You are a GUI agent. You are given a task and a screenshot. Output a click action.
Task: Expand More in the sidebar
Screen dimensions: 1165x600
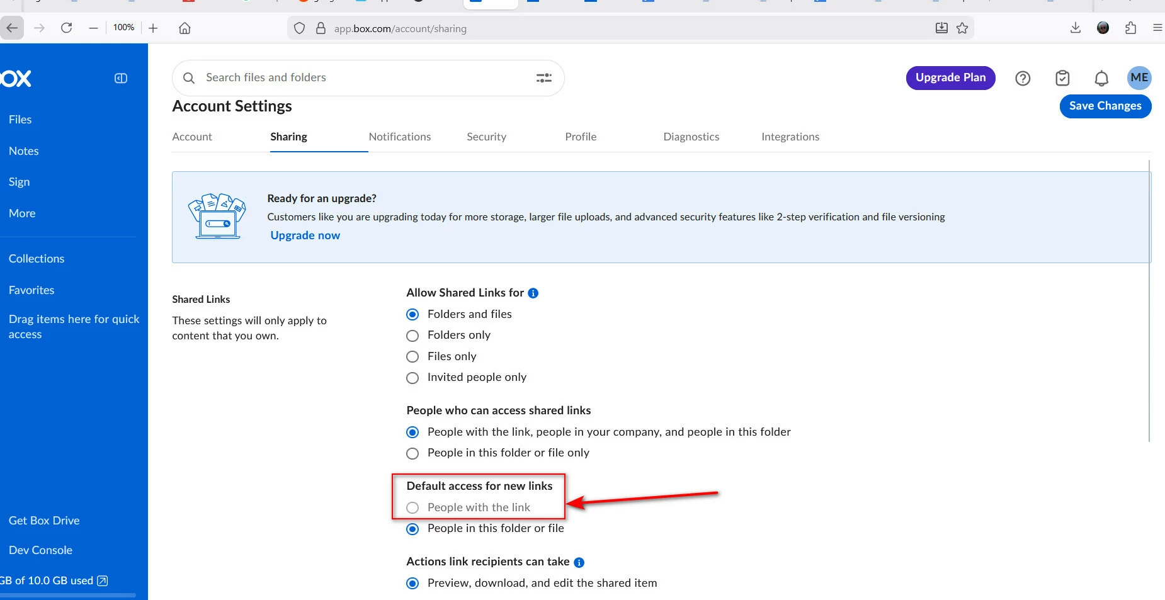pos(22,213)
